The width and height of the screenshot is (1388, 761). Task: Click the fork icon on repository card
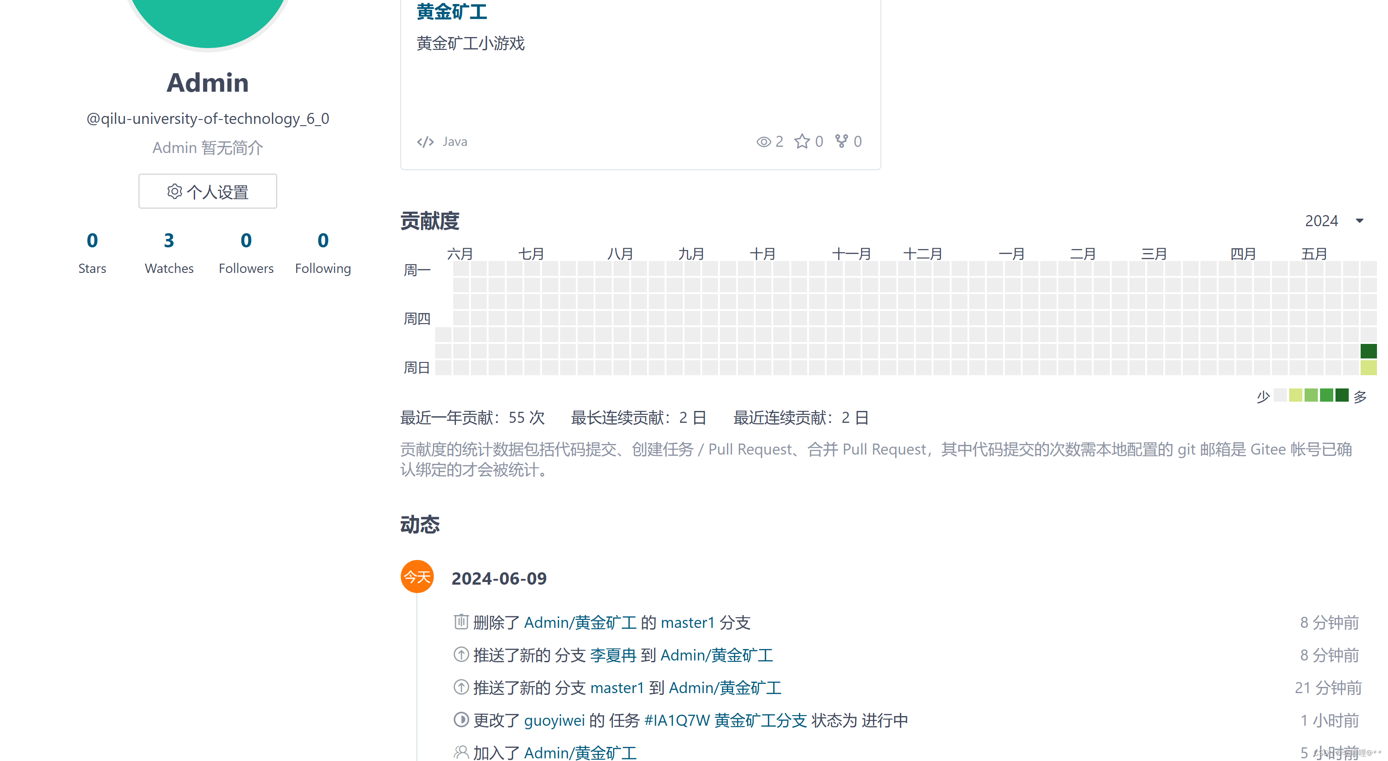841,141
